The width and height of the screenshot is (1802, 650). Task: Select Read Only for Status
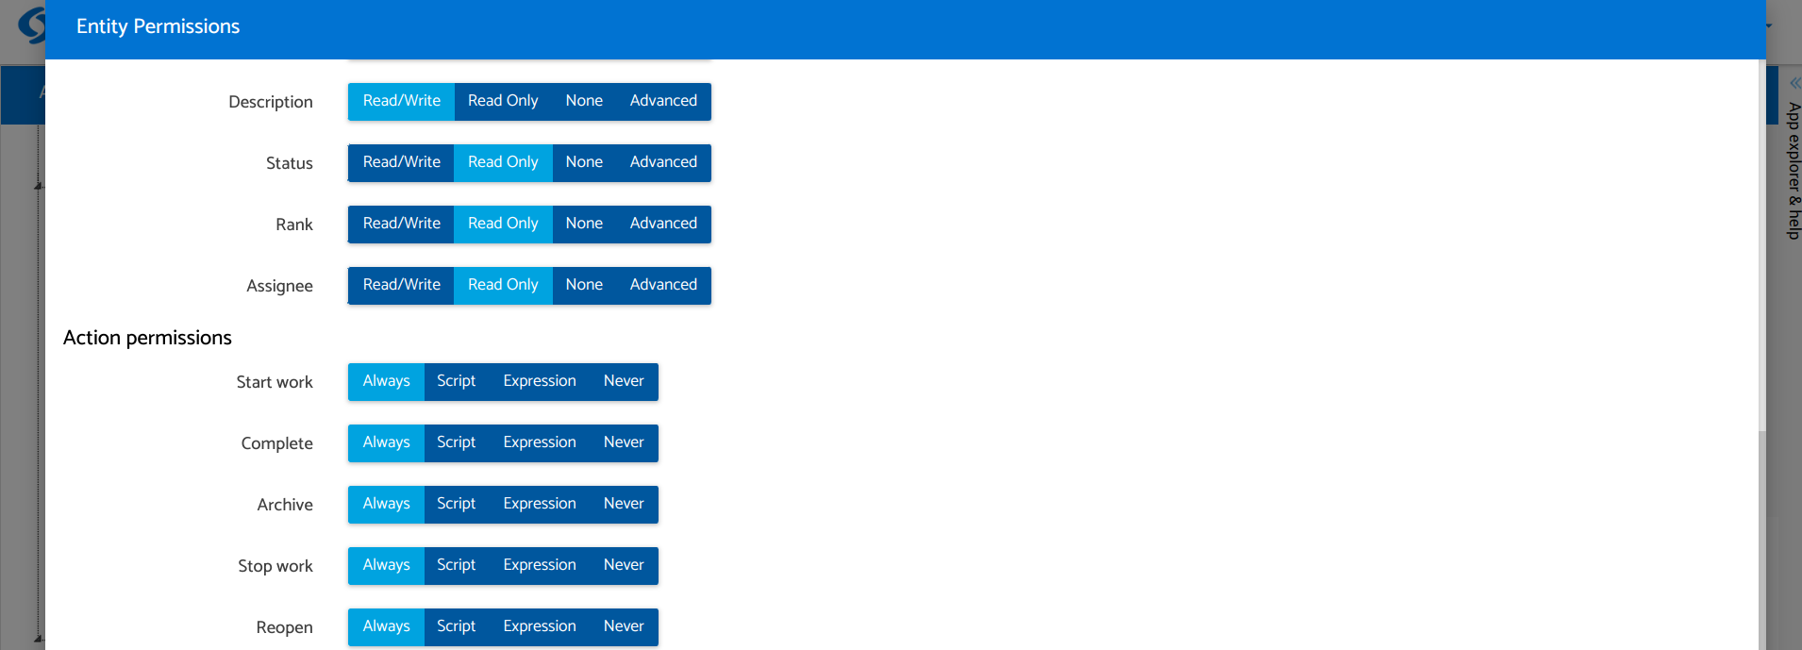503,162
